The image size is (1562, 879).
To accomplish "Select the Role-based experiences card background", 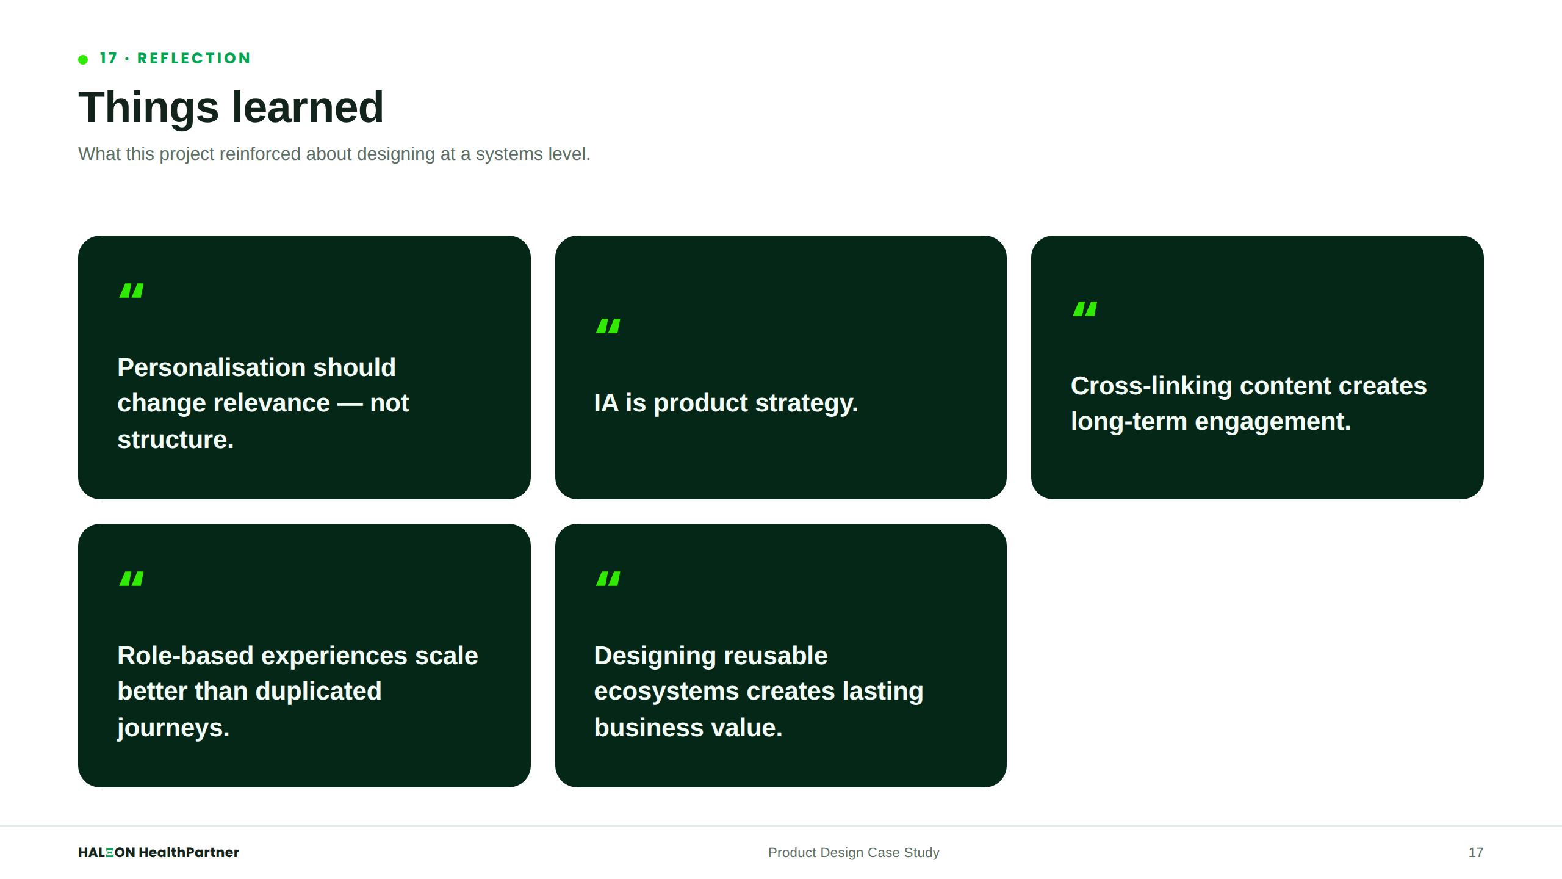I will pos(304,656).
